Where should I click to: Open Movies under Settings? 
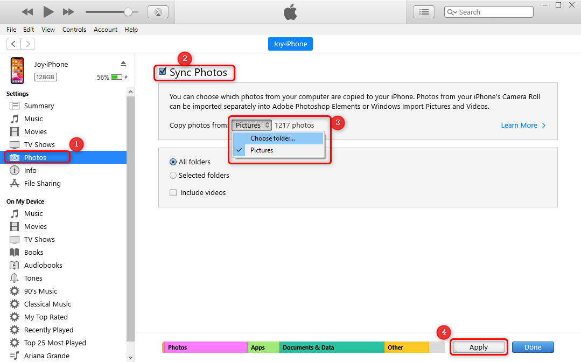[63, 132]
